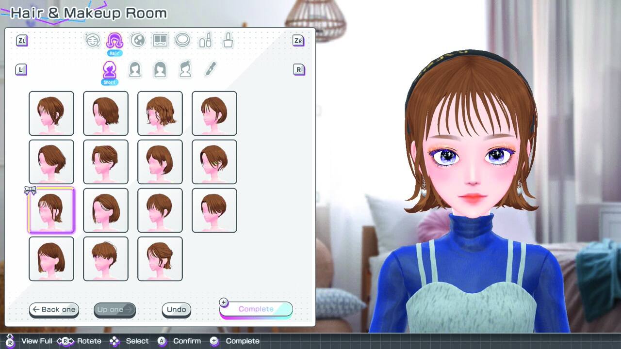Choose third hairstyle in row three
621x349 pixels.
(160, 210)
